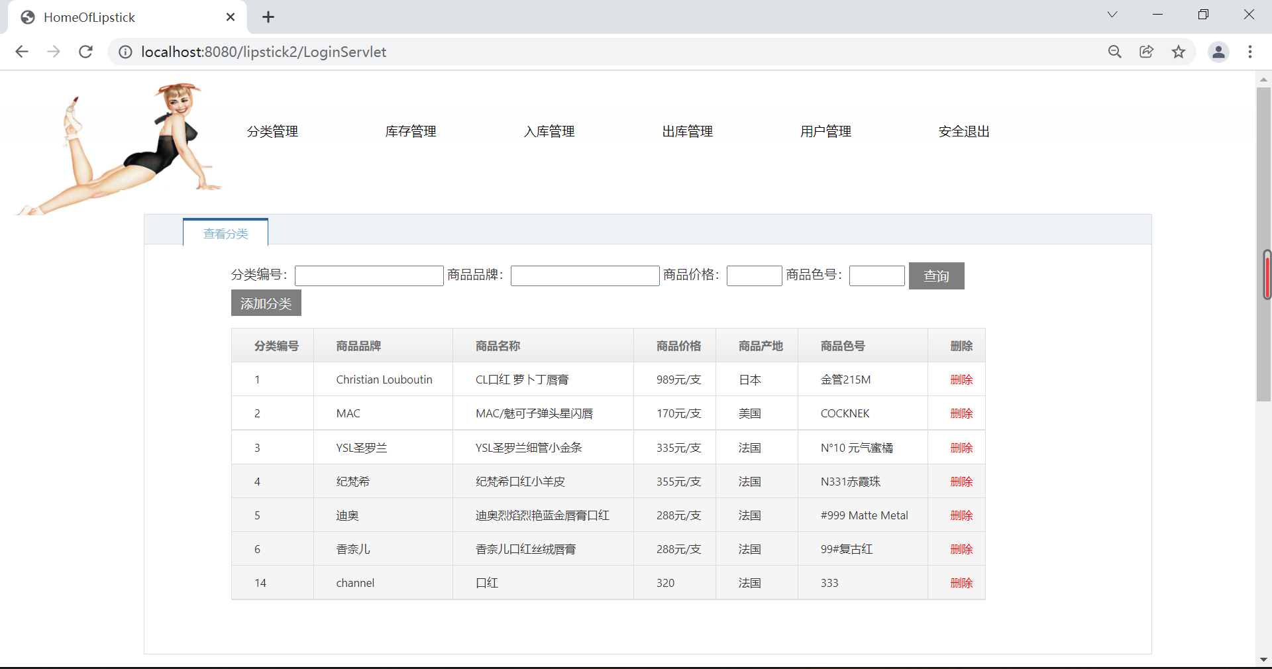Bookmark this page with the star icon
1272x669 pixels.
click(1179, 52)
